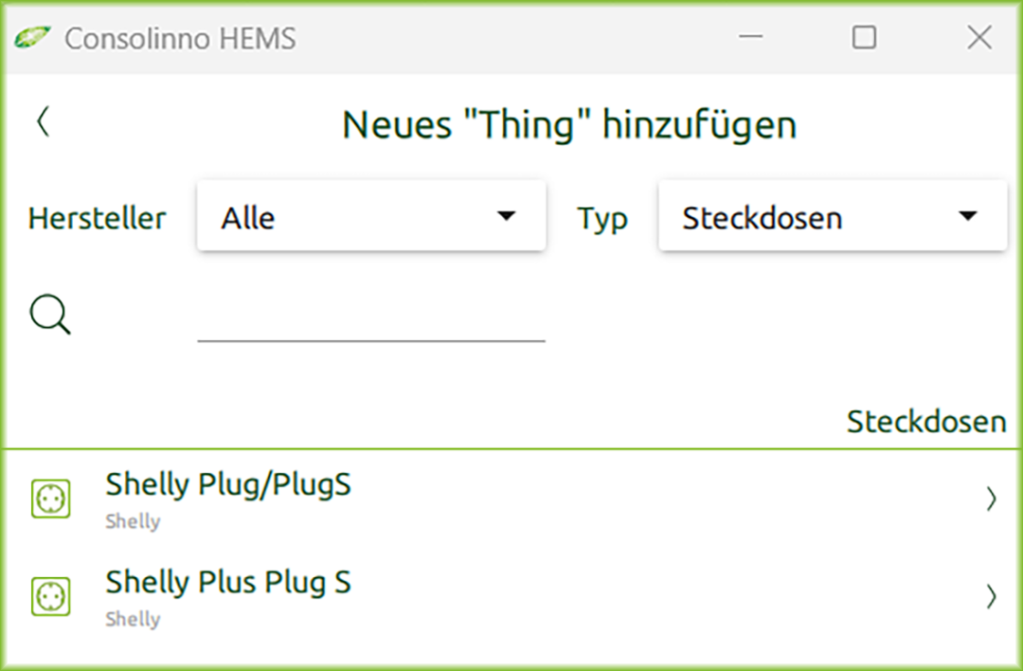This screenshot has height=671, width=1023.
Task: Open the Shelly Plug/PlugS chevron arrow
Action: 991,499
